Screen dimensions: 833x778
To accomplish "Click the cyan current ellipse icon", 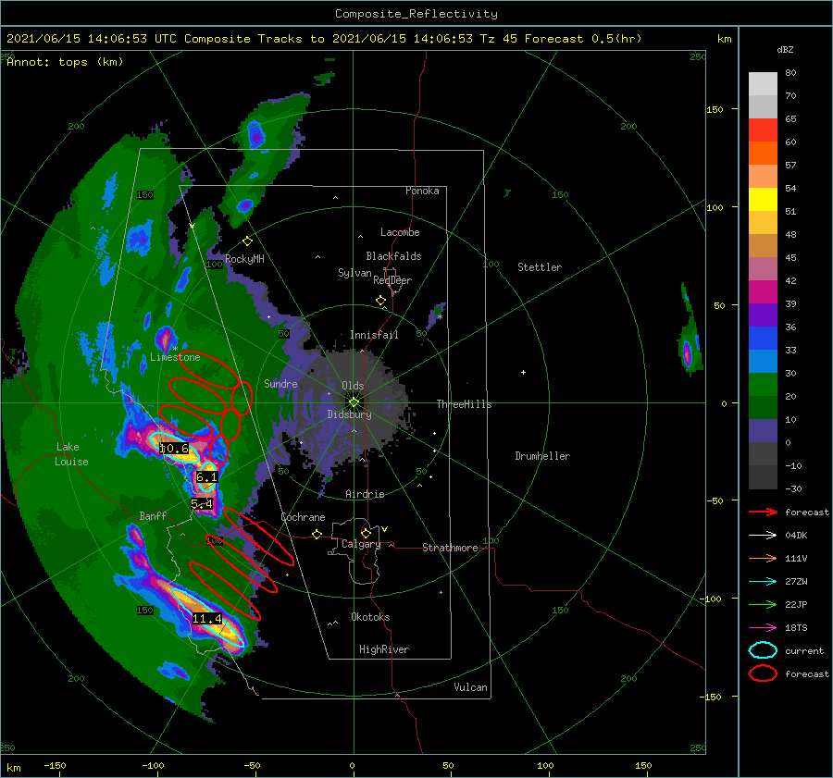I will (x=763, y=650).
